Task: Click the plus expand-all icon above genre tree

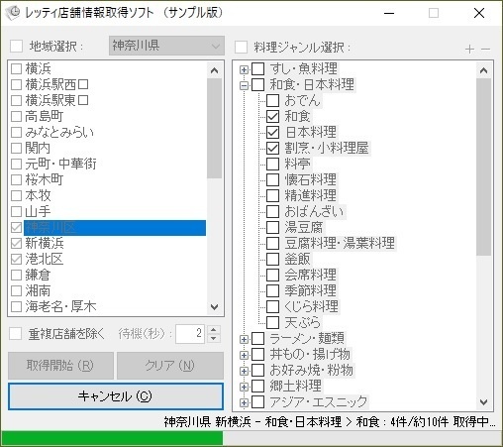Action: 469,50
